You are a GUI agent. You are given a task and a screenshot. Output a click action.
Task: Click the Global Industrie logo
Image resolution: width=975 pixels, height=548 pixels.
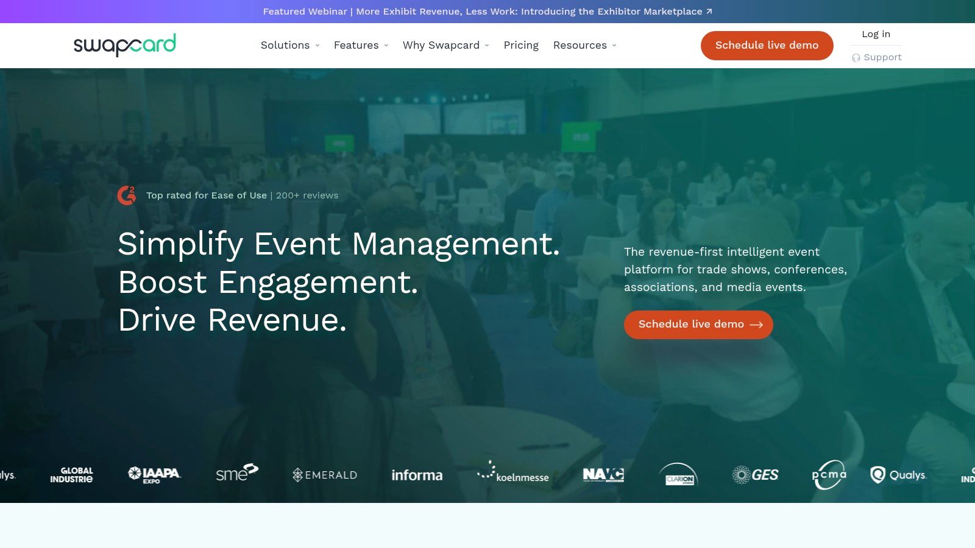(x=72, y=475)
